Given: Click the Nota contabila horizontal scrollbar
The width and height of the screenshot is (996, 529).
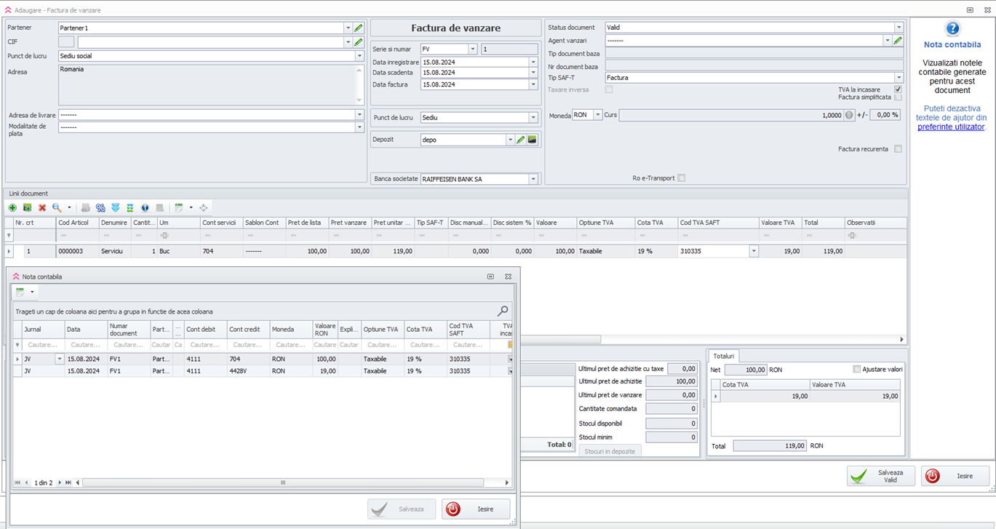Looking at the screenshot, I should tap(282, 482).
